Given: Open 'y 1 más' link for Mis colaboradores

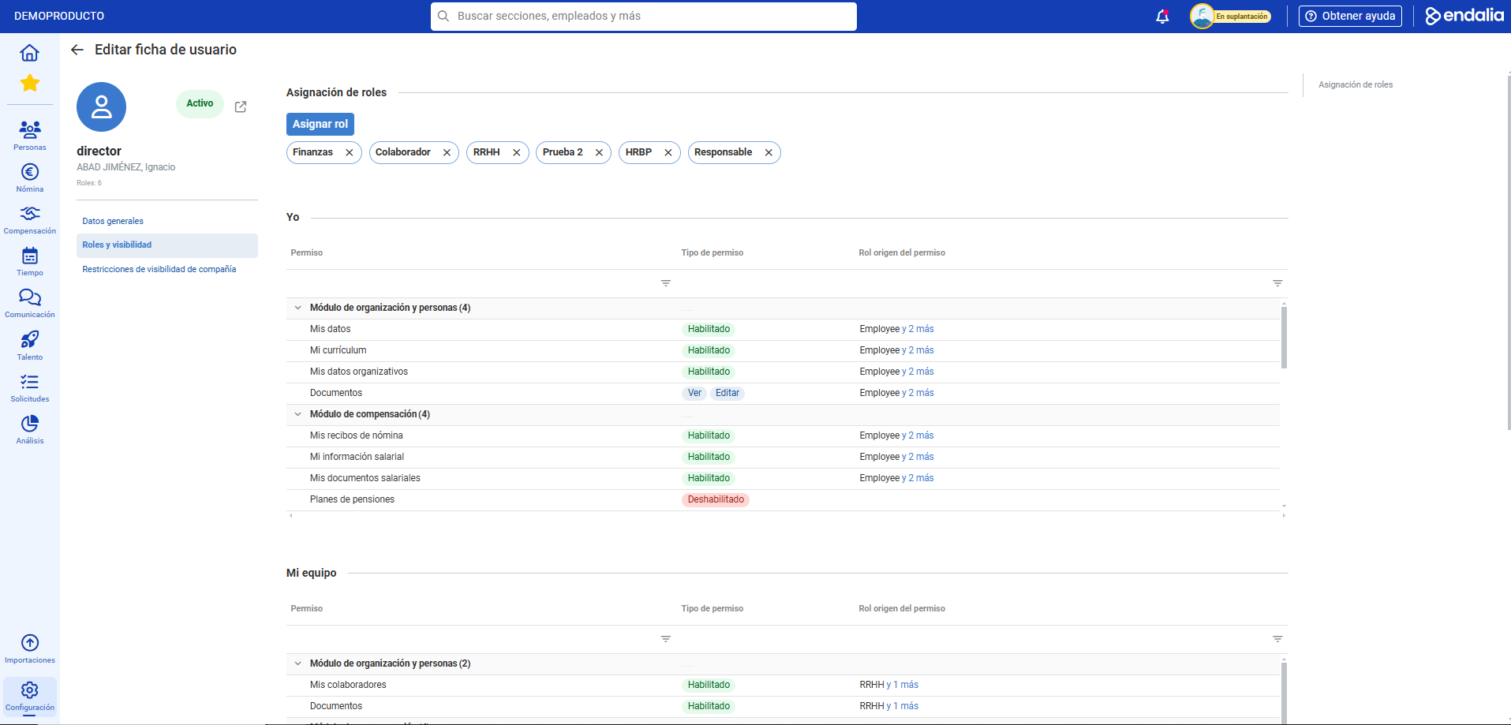Looking at the screenshot, I should (903, 685).
